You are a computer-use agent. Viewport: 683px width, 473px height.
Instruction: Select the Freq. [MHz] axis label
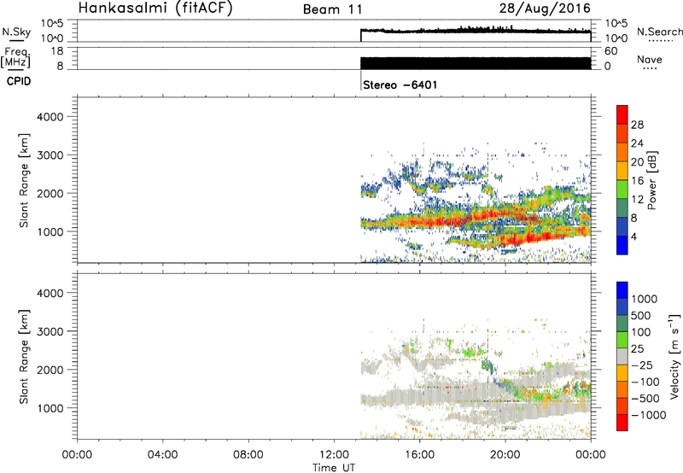pyautogui.click(x=16, y=58)
